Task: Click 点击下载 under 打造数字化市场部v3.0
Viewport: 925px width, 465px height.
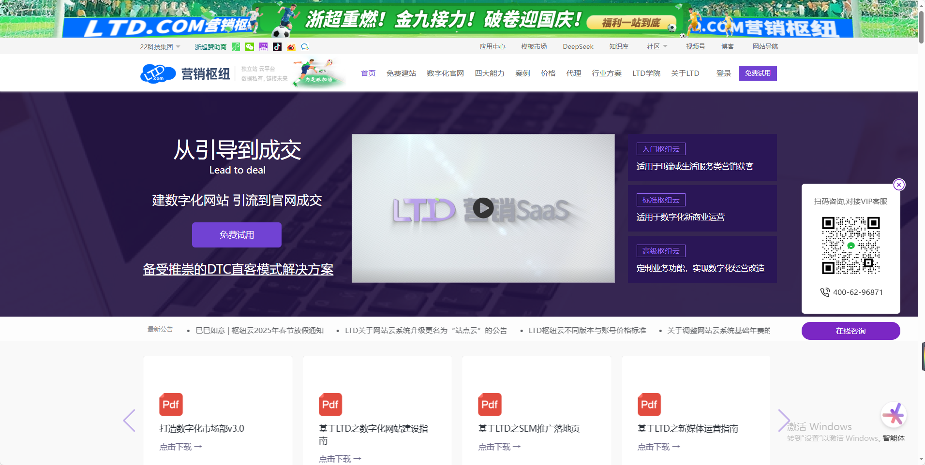Action: pos(180,447)
